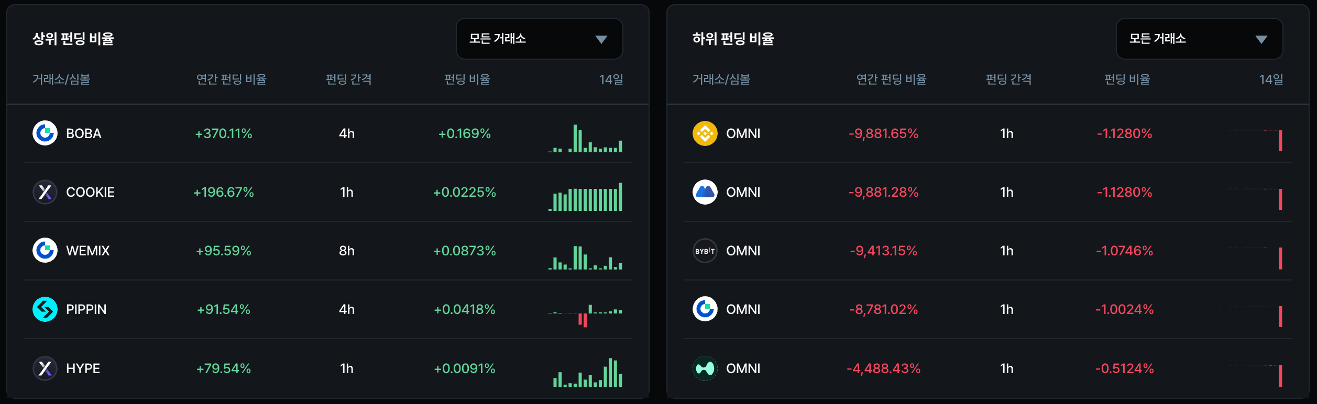Screen dimensions: 1317x404
Task: Click the exchange icon next to WEMIX
Action: click(x=45, y=251)
